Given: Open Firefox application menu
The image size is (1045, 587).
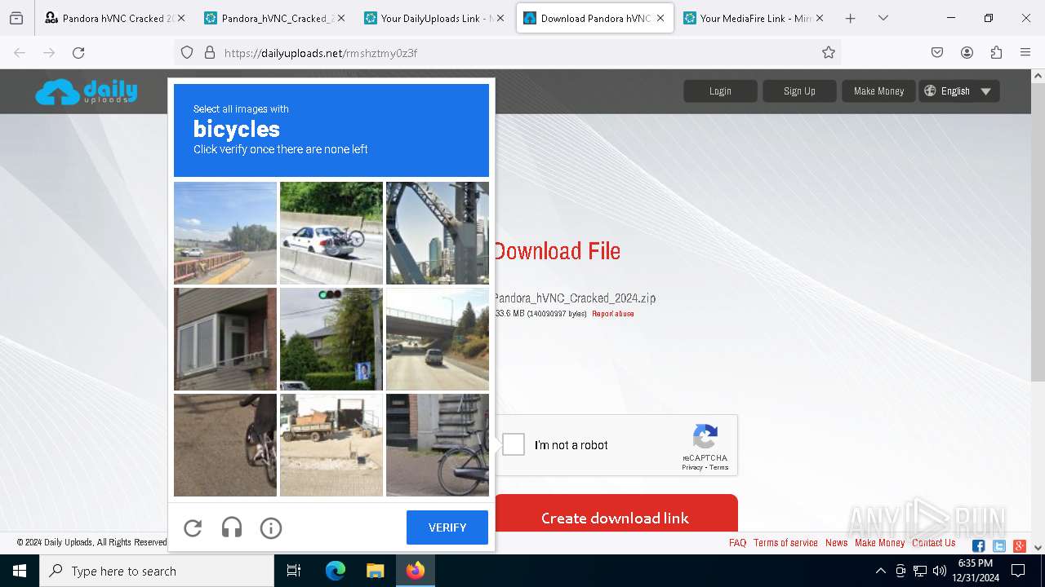Looking at the screenshot, I should [1025, 53].
